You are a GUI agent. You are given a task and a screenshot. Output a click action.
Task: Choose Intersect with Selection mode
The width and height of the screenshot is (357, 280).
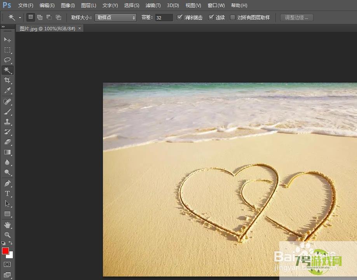pyautogui.click(x=59, y=17)
